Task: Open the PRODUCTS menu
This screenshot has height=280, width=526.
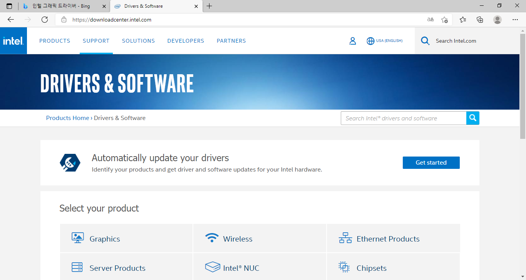Action: [x=55, y=41]
